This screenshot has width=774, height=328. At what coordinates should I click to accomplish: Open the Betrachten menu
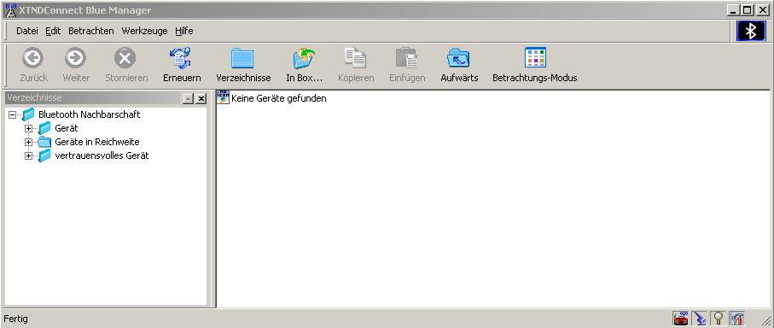click(x=90, y=31)
